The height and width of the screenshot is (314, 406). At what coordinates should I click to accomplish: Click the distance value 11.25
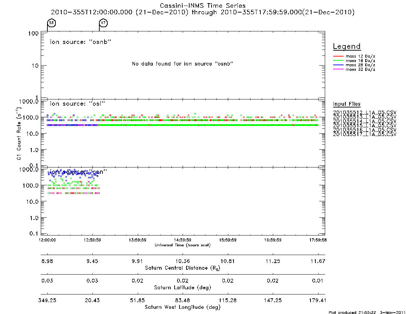[x=273, y=261]
